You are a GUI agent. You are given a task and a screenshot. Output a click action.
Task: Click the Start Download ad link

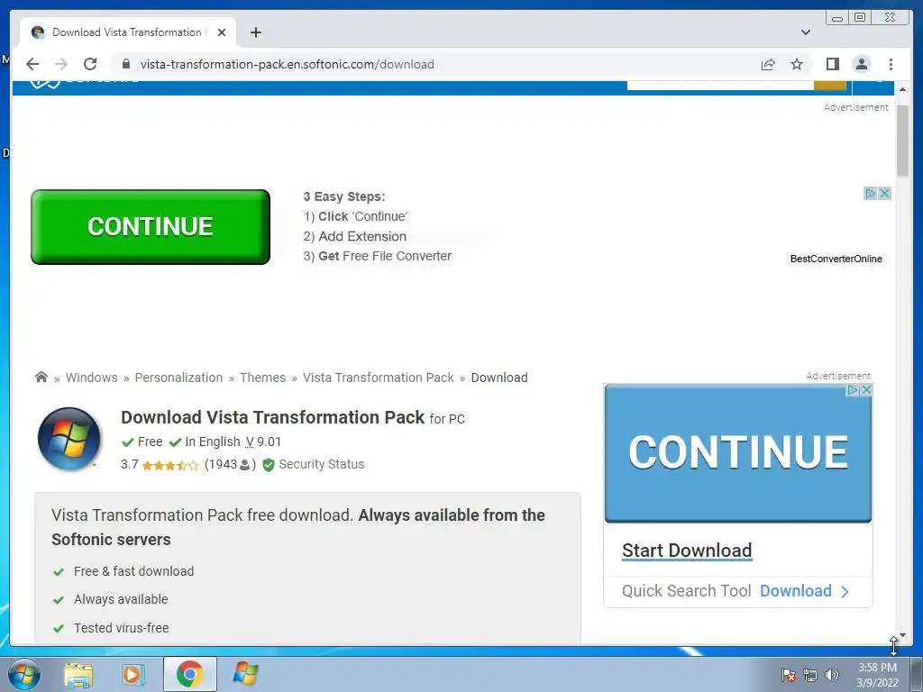[687, 551]
